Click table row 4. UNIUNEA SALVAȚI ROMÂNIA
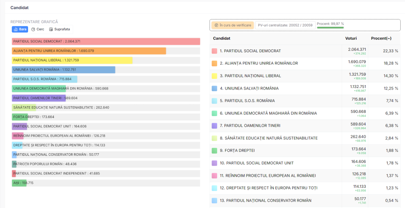 [x=305, y=88]
